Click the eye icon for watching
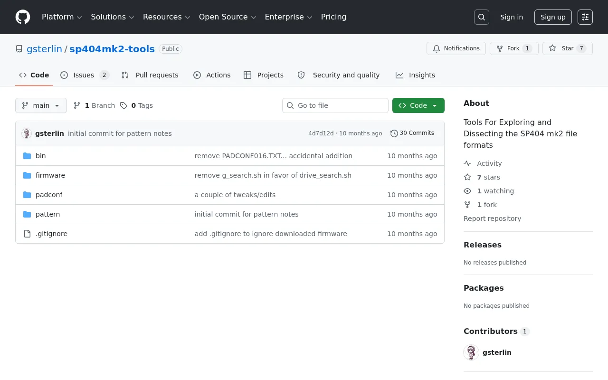This screenshot has width=608, height=380. point(467,191)
